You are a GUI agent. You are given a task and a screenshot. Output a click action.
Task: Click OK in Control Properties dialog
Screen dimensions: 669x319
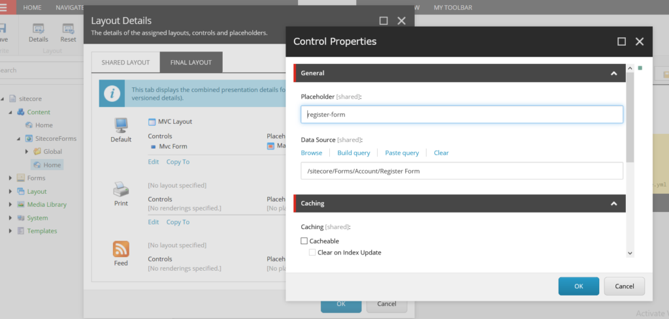pos(579,286)
